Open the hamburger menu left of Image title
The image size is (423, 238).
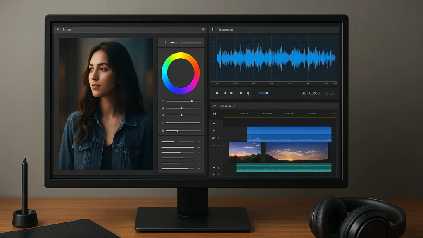tap(57, 30)
